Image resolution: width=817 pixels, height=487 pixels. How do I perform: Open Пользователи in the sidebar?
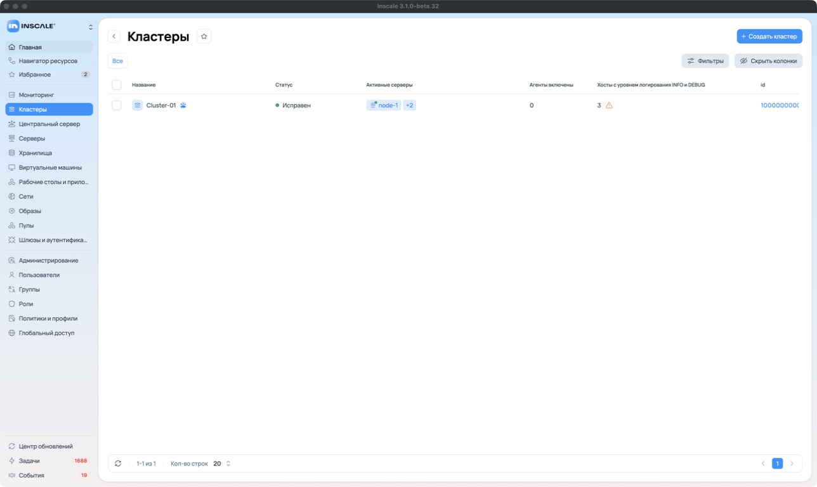click(49, 275)
